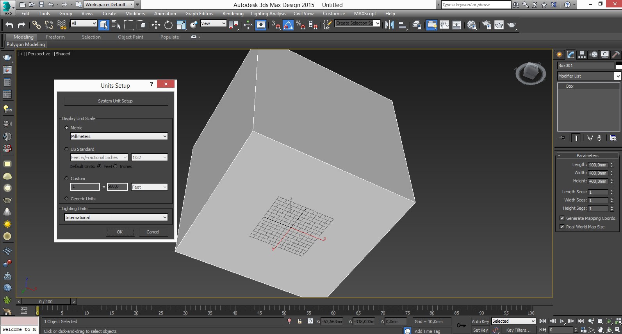Switch to the Freeform ribbon tab

point(55,37)
